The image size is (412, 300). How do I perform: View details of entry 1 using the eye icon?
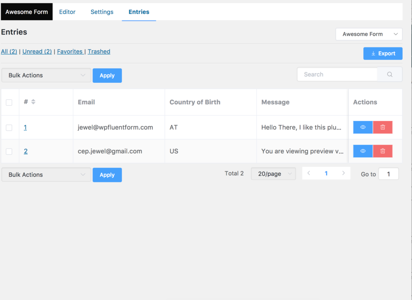coord(363,127)
